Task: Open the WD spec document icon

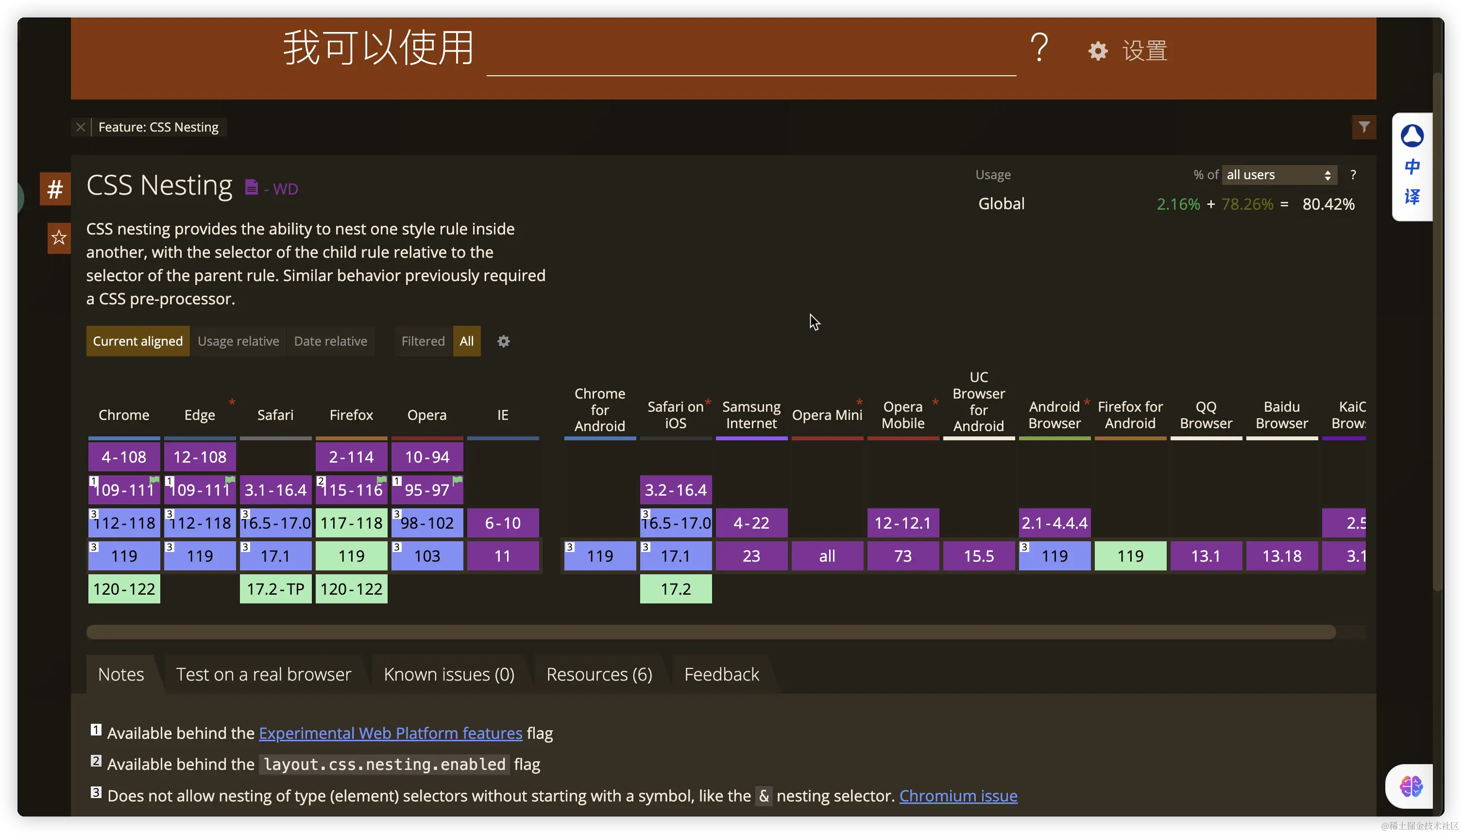Action: click(x=251, y=188)
